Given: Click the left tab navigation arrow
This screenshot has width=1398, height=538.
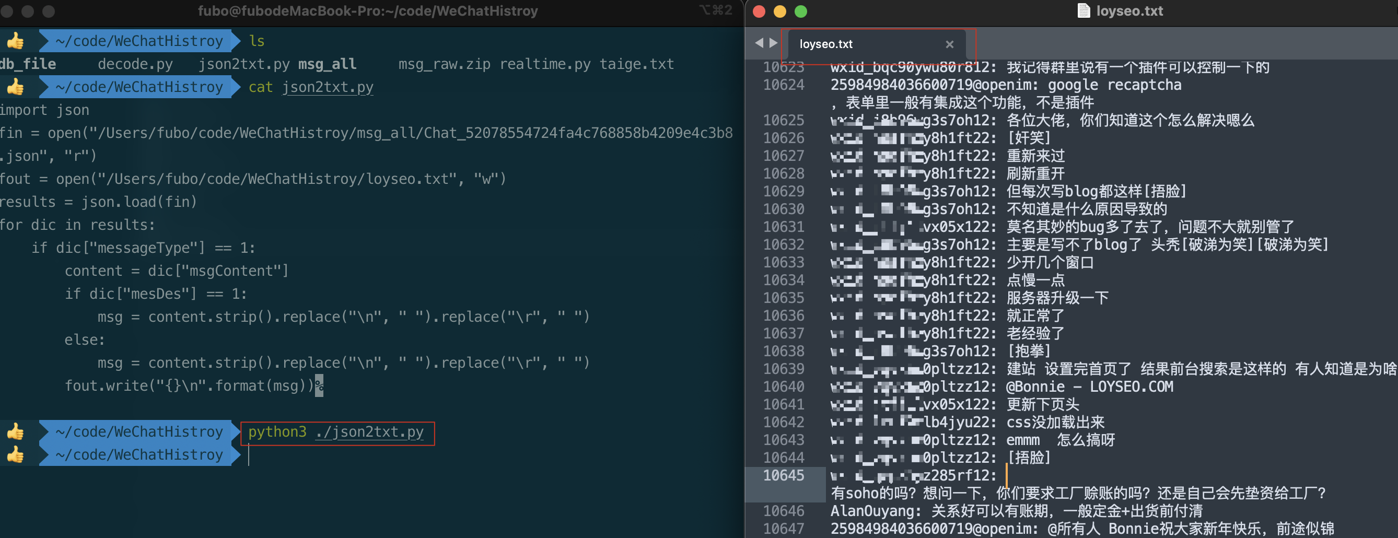Looking at the screenshot, I should (759, 43).
